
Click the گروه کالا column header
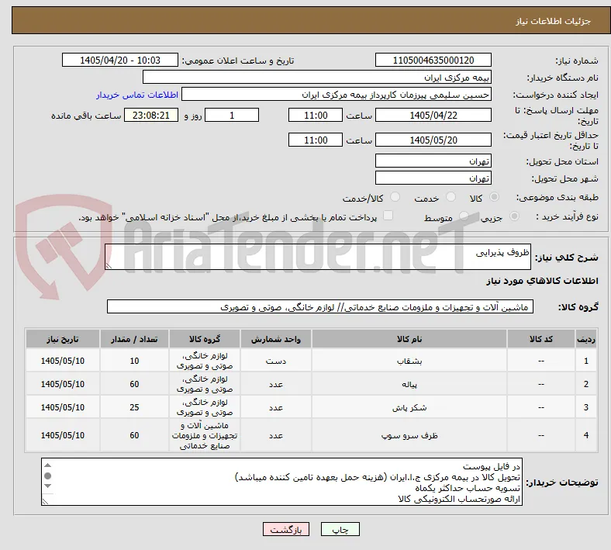pyautogui.click(x=205, y=339)
